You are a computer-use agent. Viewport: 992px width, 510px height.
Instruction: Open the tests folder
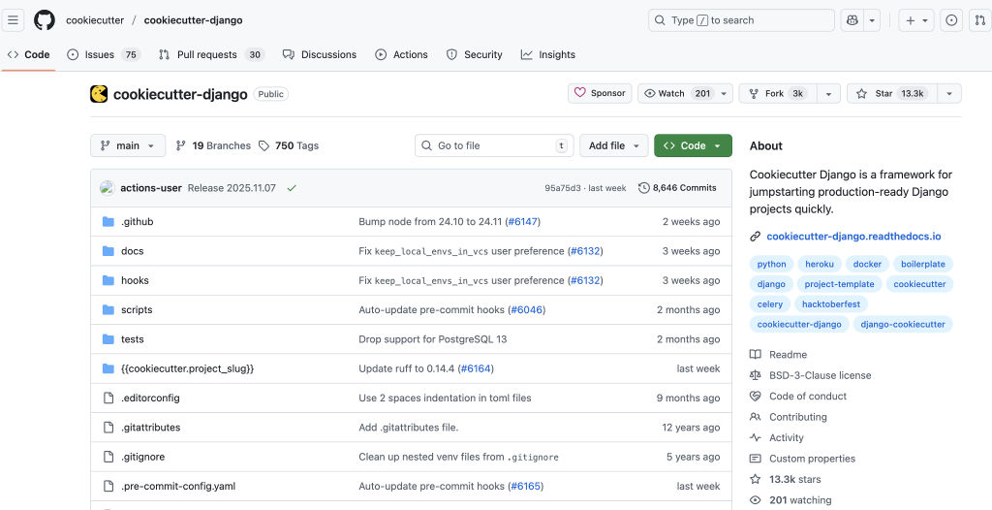coord(132,339)
